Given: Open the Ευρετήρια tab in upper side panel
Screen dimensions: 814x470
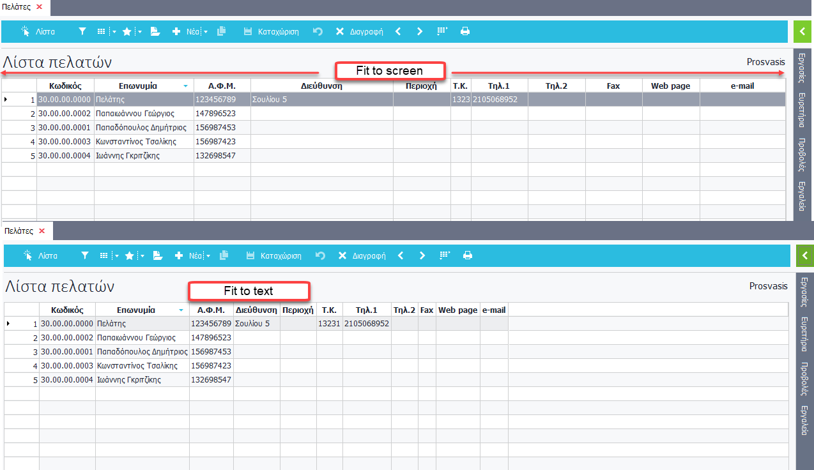Looking at the screenshot, I should coord(802,110).
